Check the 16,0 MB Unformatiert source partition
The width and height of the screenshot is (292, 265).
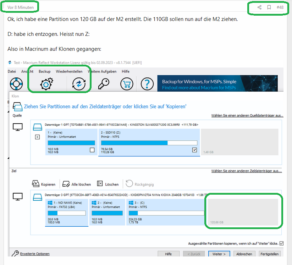[92, 150]
